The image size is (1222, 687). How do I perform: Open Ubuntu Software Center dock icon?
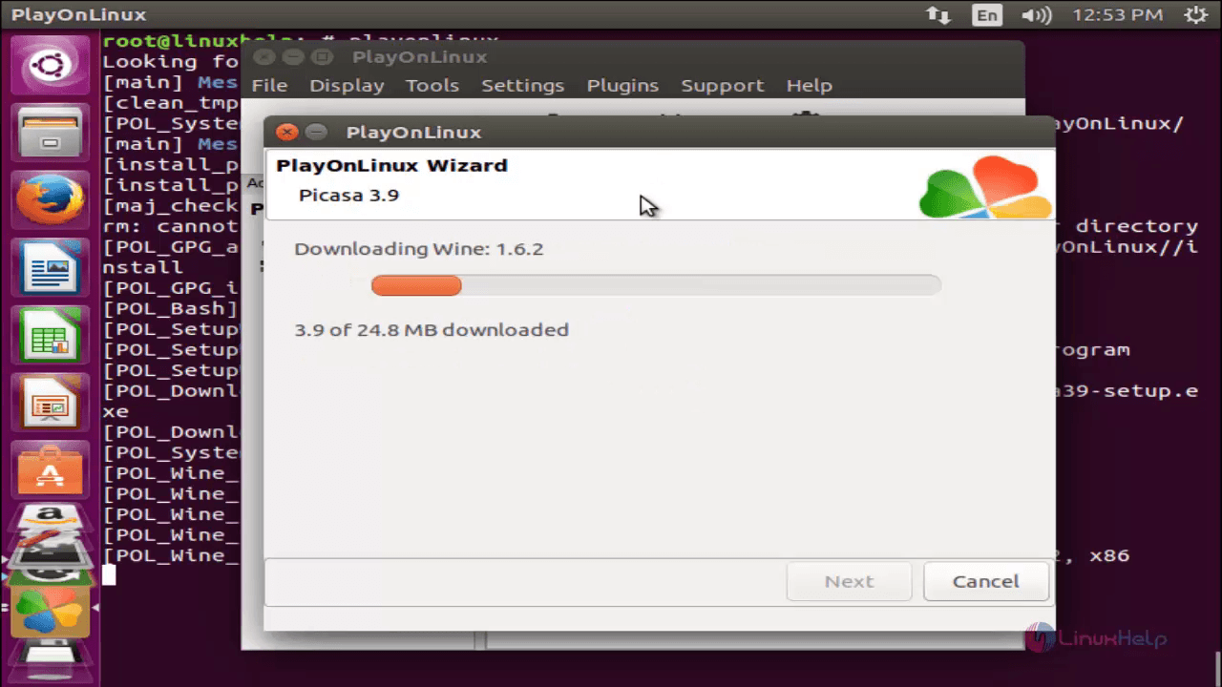[50, 471]
